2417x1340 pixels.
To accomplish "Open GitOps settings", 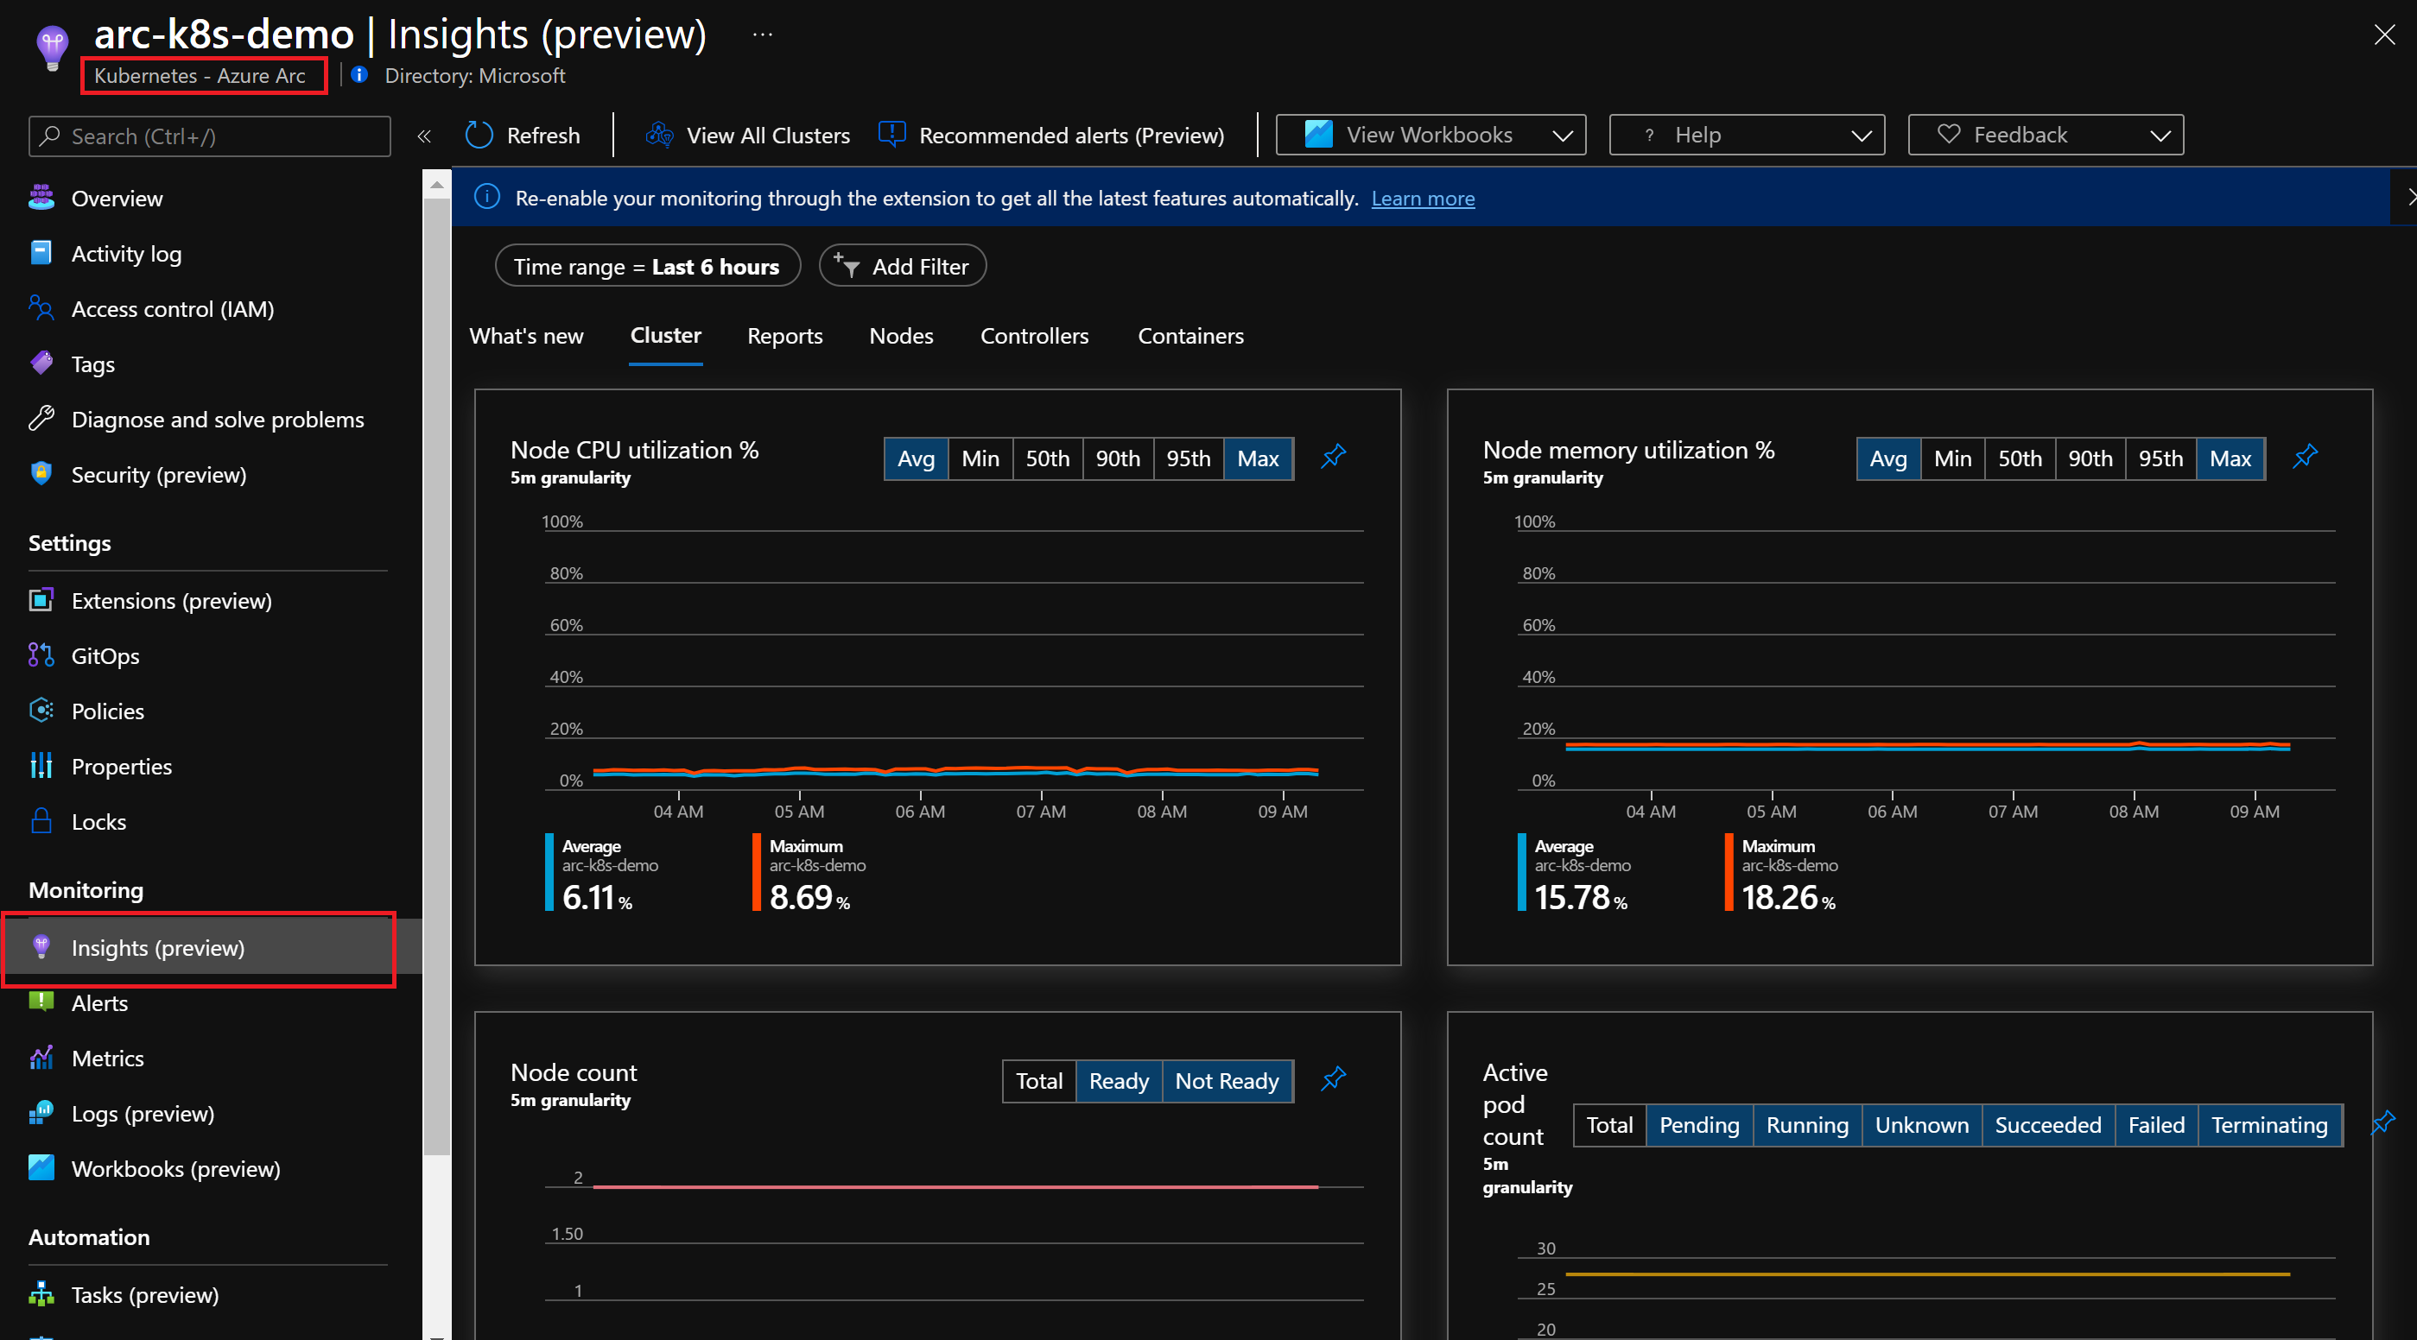I will pos(105,655).
